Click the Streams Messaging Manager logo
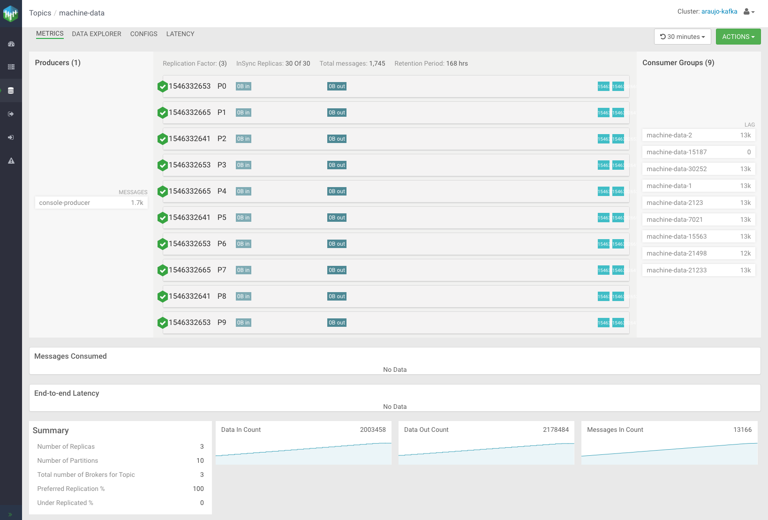The height and width of the screenshot is (520, 768). [10, 14]
